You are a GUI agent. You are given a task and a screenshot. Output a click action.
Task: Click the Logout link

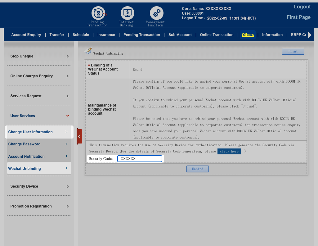point(302,7)
